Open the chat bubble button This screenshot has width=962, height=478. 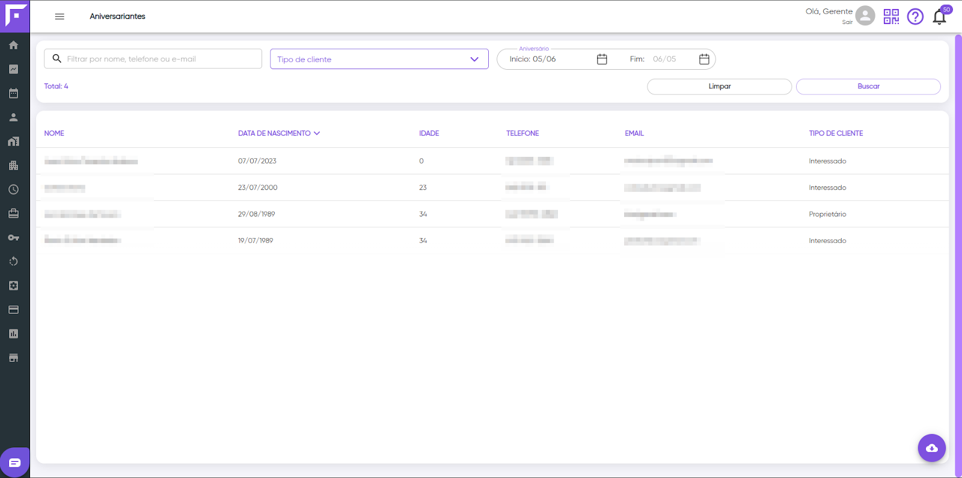15,462
